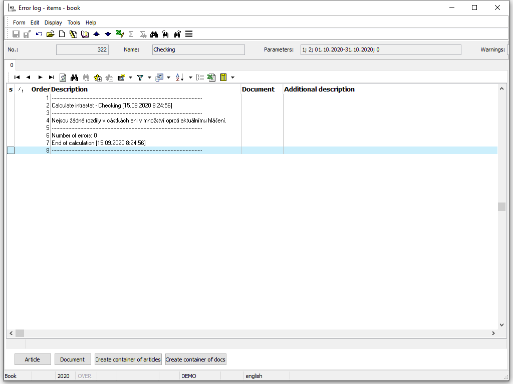Viewport: 513px width, 384px height.
Task: Select row 'End of calculation'
Action: [252, 143]
